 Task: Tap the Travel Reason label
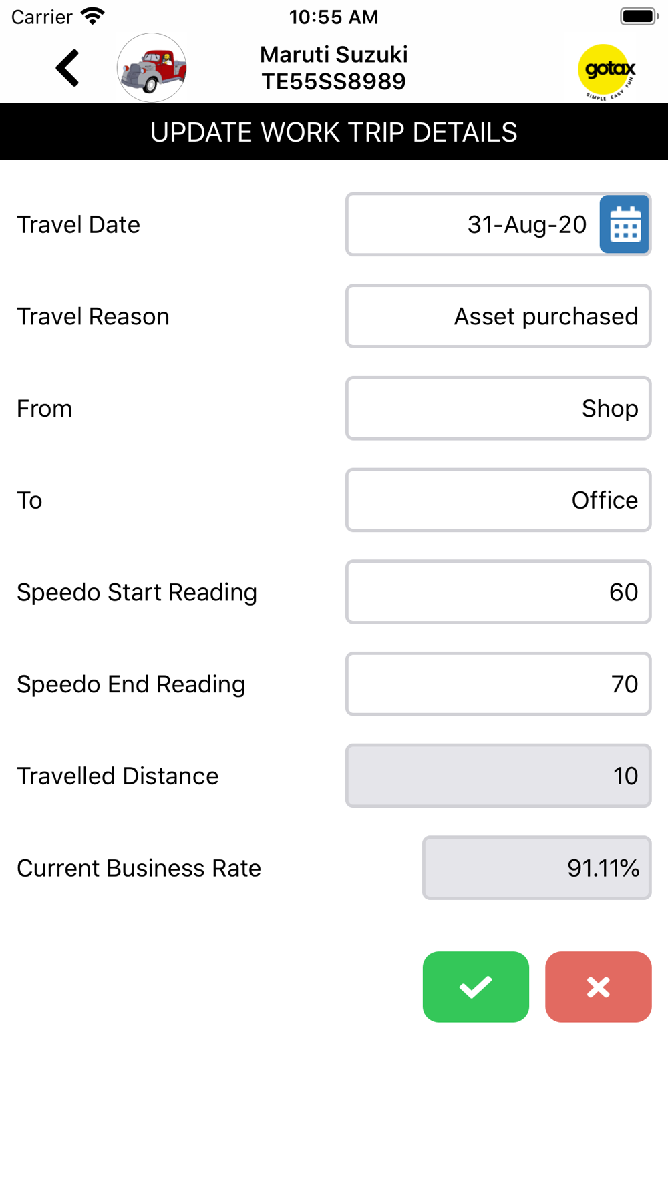94,316
